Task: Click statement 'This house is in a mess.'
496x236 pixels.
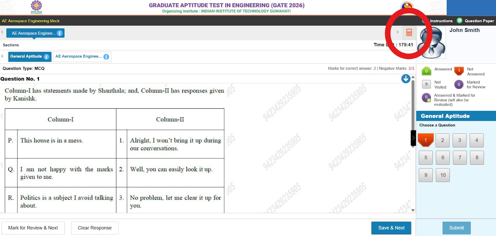Action: pyautogui.click(x=51, y=140)
